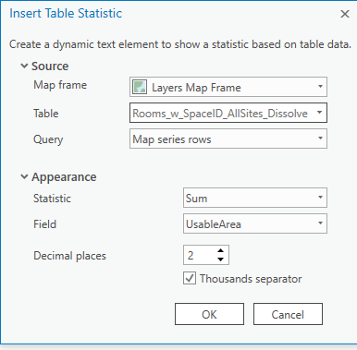The width and height of the screenshot is (357, 350).
Task: Open the Query dropdown
Action: [228, 139]
